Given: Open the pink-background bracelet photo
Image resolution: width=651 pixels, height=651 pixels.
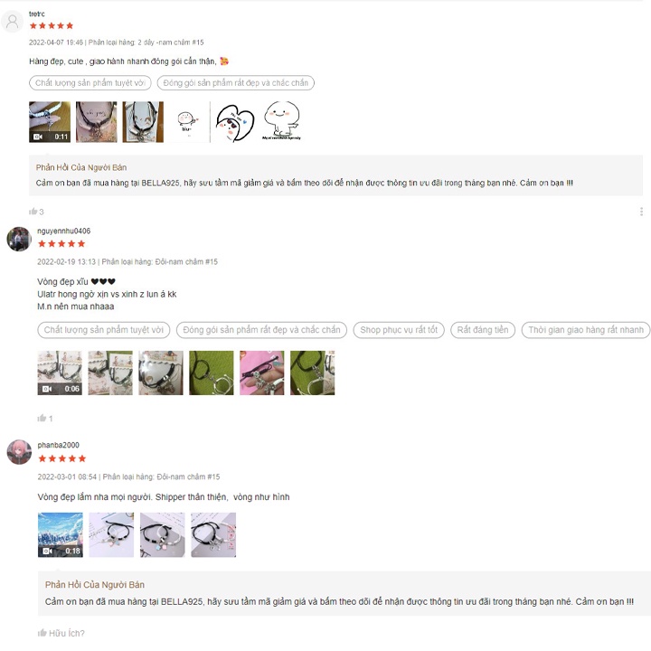Looking at the screenshot, I should pos(262,373).
